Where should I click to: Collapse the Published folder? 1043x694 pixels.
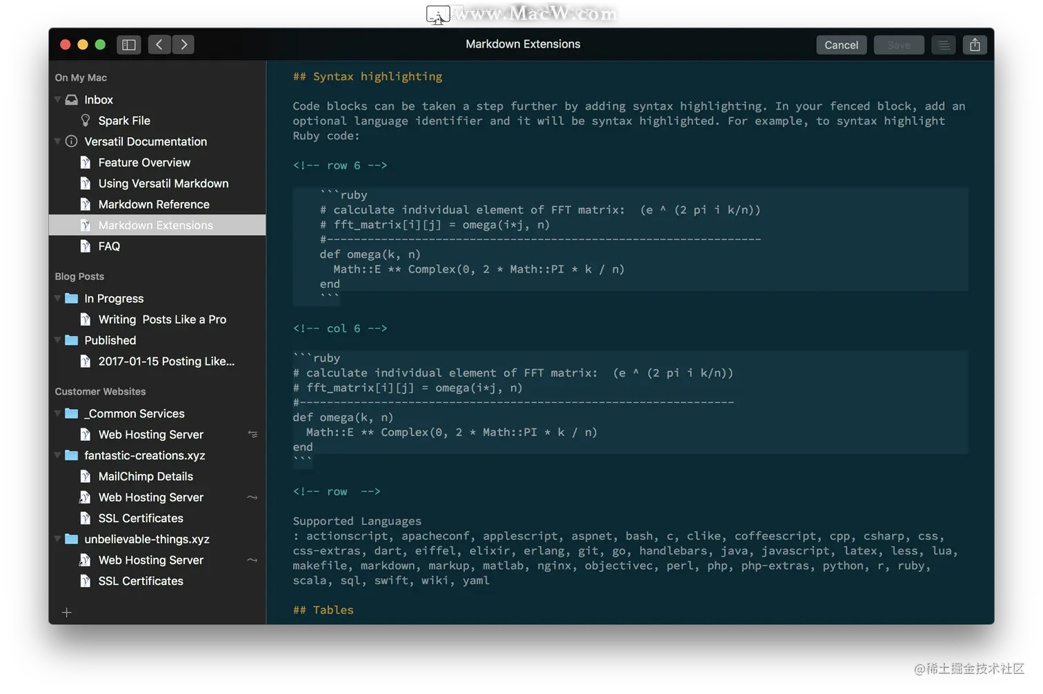pyautogui.click(x=58, y=340)
